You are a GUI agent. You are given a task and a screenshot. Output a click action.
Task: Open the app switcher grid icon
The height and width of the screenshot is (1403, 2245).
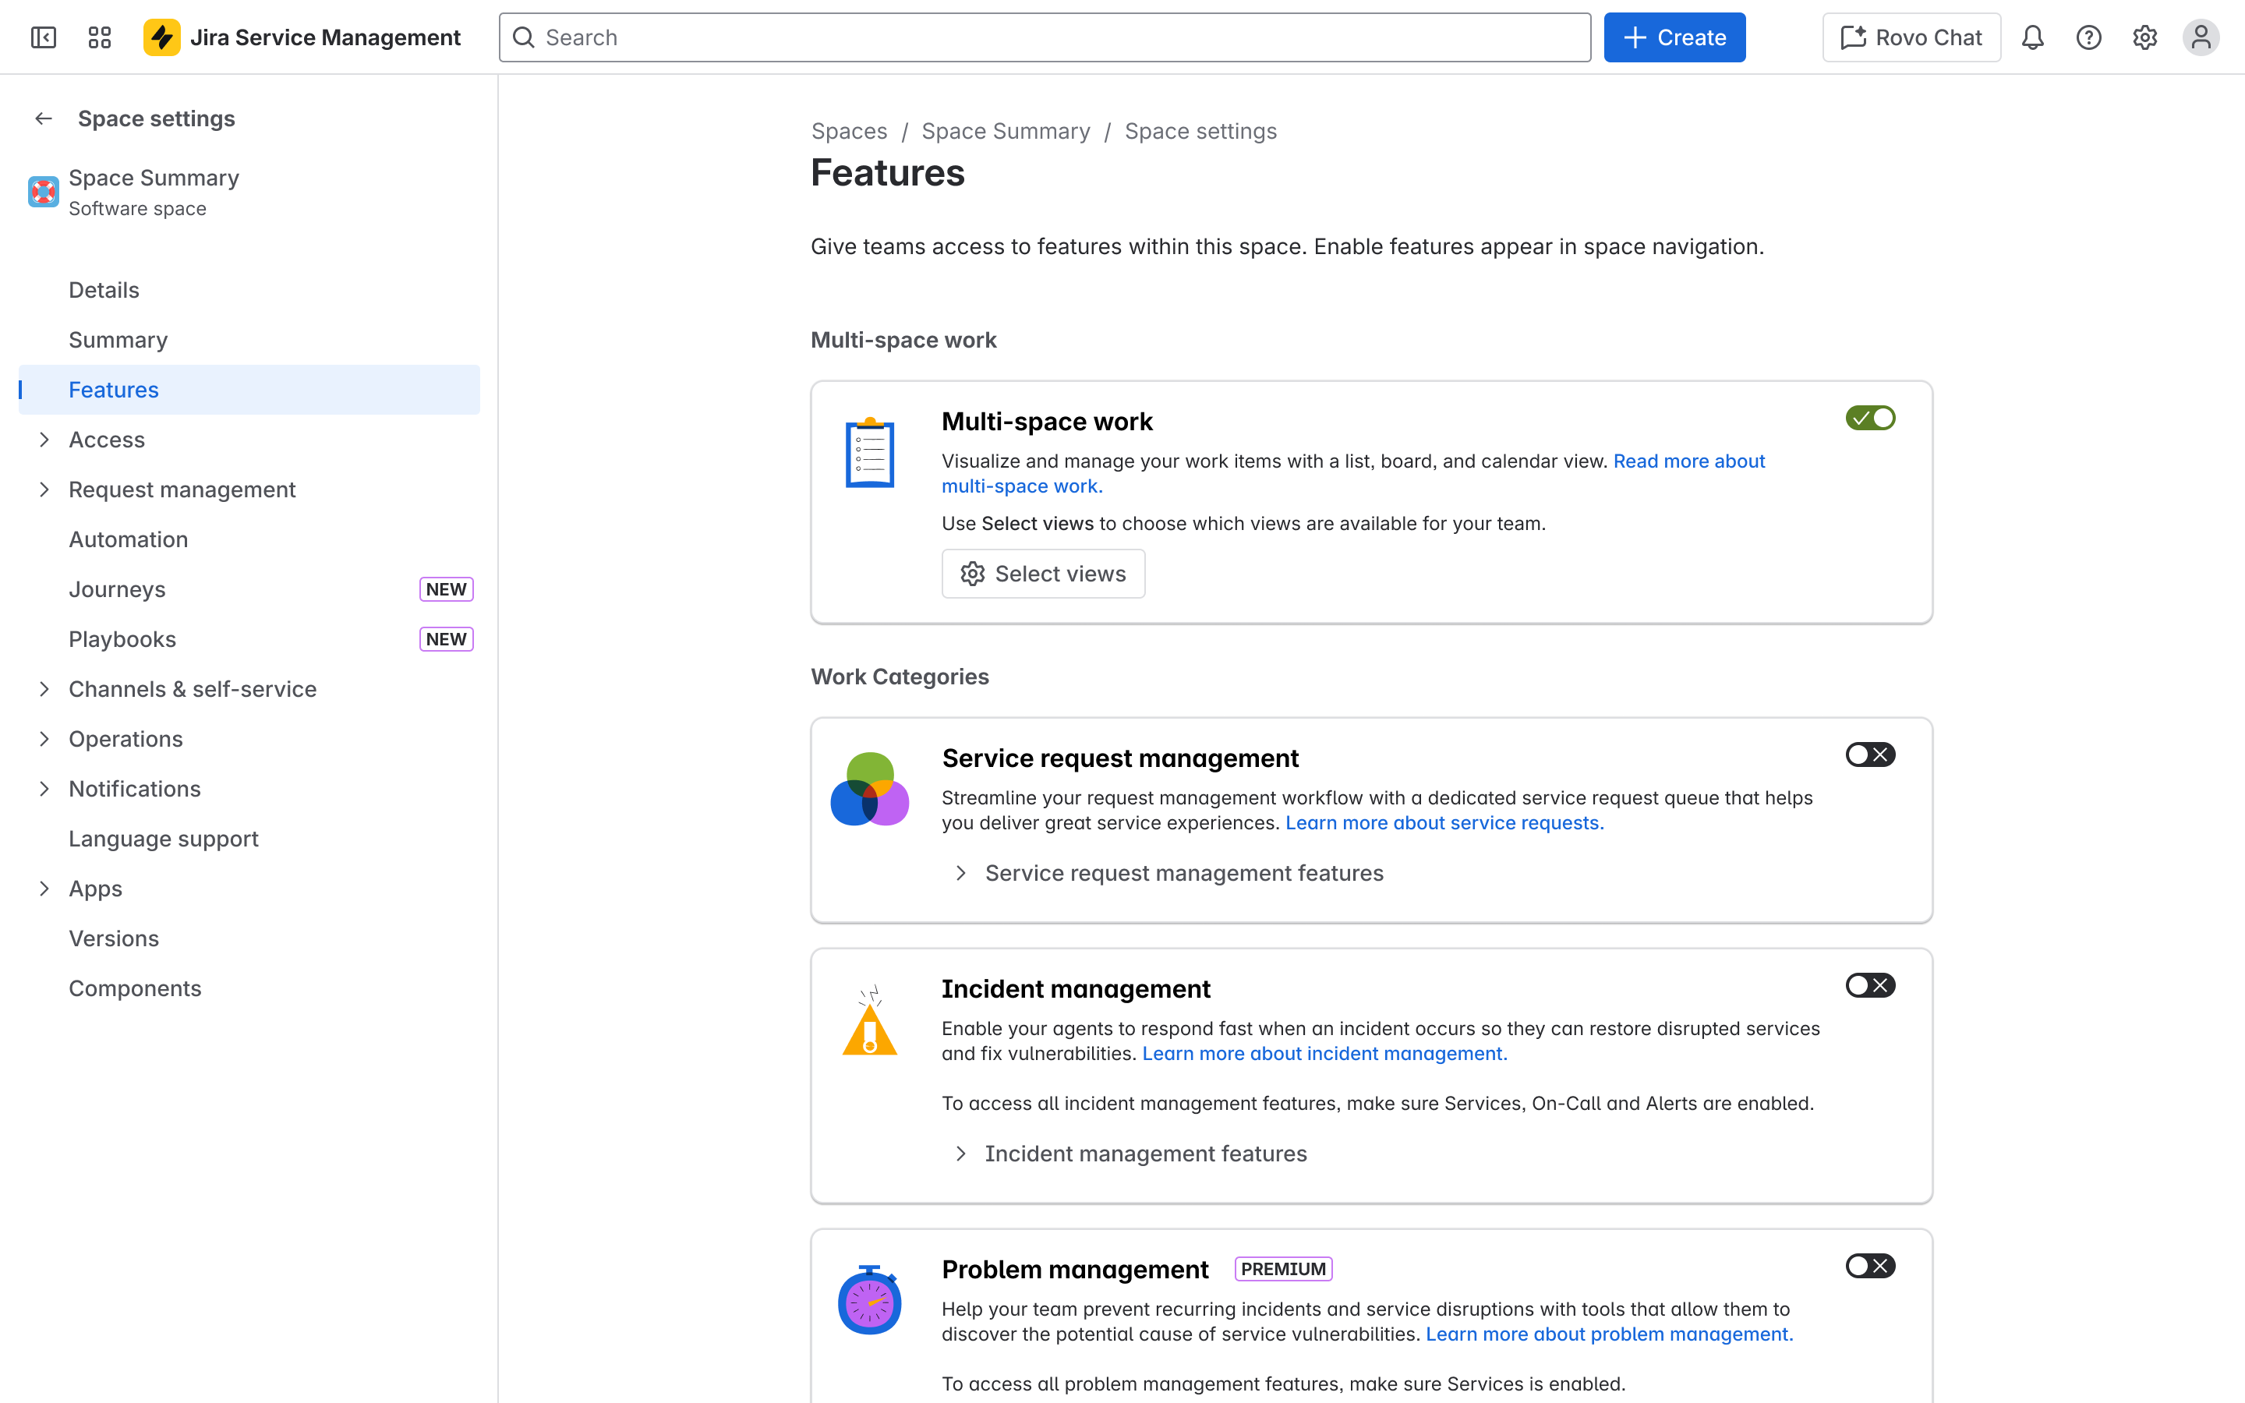(99, 37)
